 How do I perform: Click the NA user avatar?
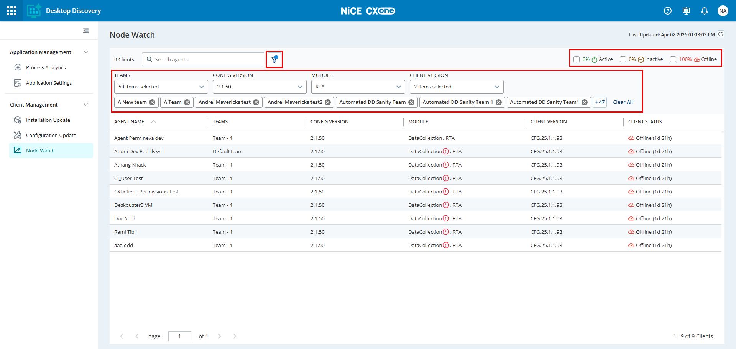coord(723,11)
